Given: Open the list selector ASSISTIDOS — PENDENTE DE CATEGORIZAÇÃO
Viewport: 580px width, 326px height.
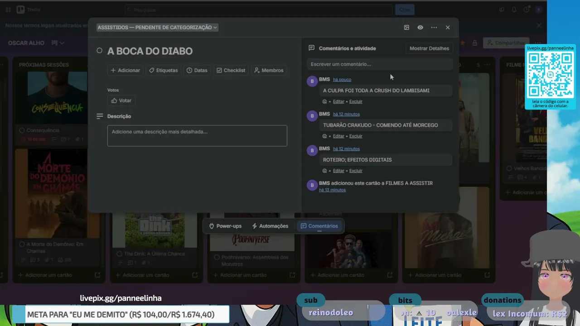Looking at the screenshot, I should tap(157, 28).
